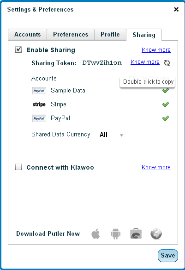Image resolution: width=185 pixels, height=270 pixels.
Task: Click the PayPal logo beside Sample Data
Action: (x=39, y=91)
